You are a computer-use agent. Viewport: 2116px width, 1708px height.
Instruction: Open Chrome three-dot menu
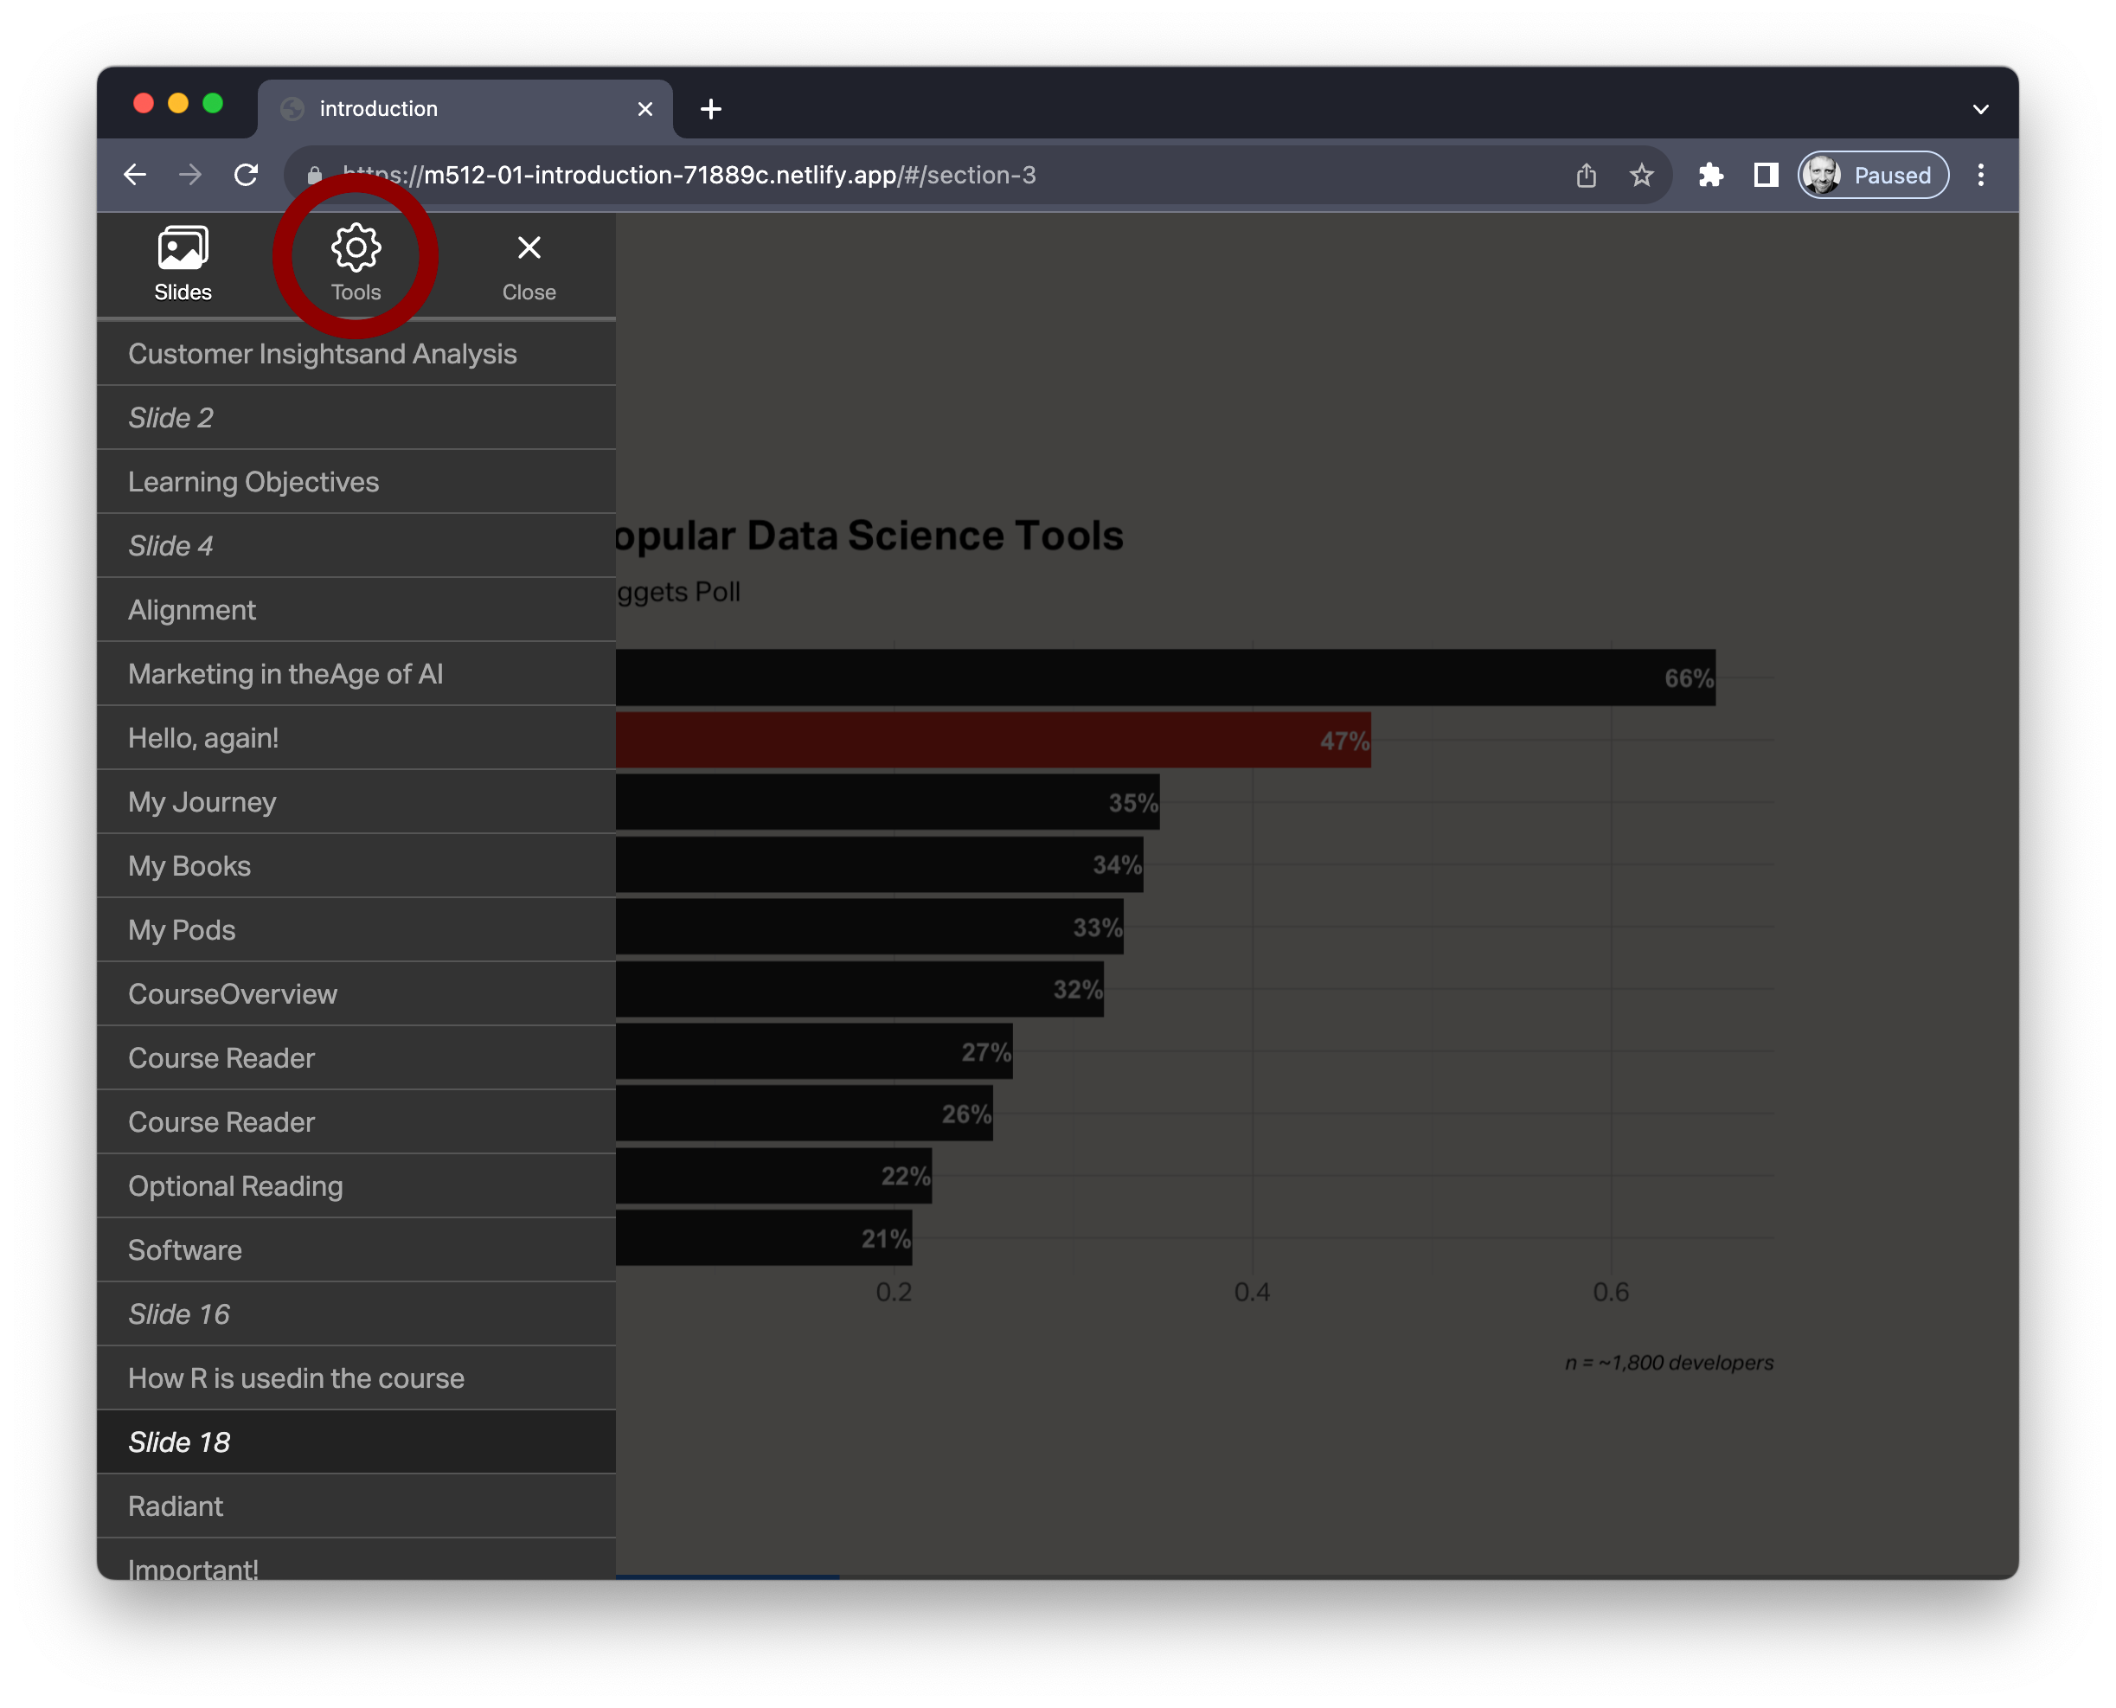click(1981, 175)
